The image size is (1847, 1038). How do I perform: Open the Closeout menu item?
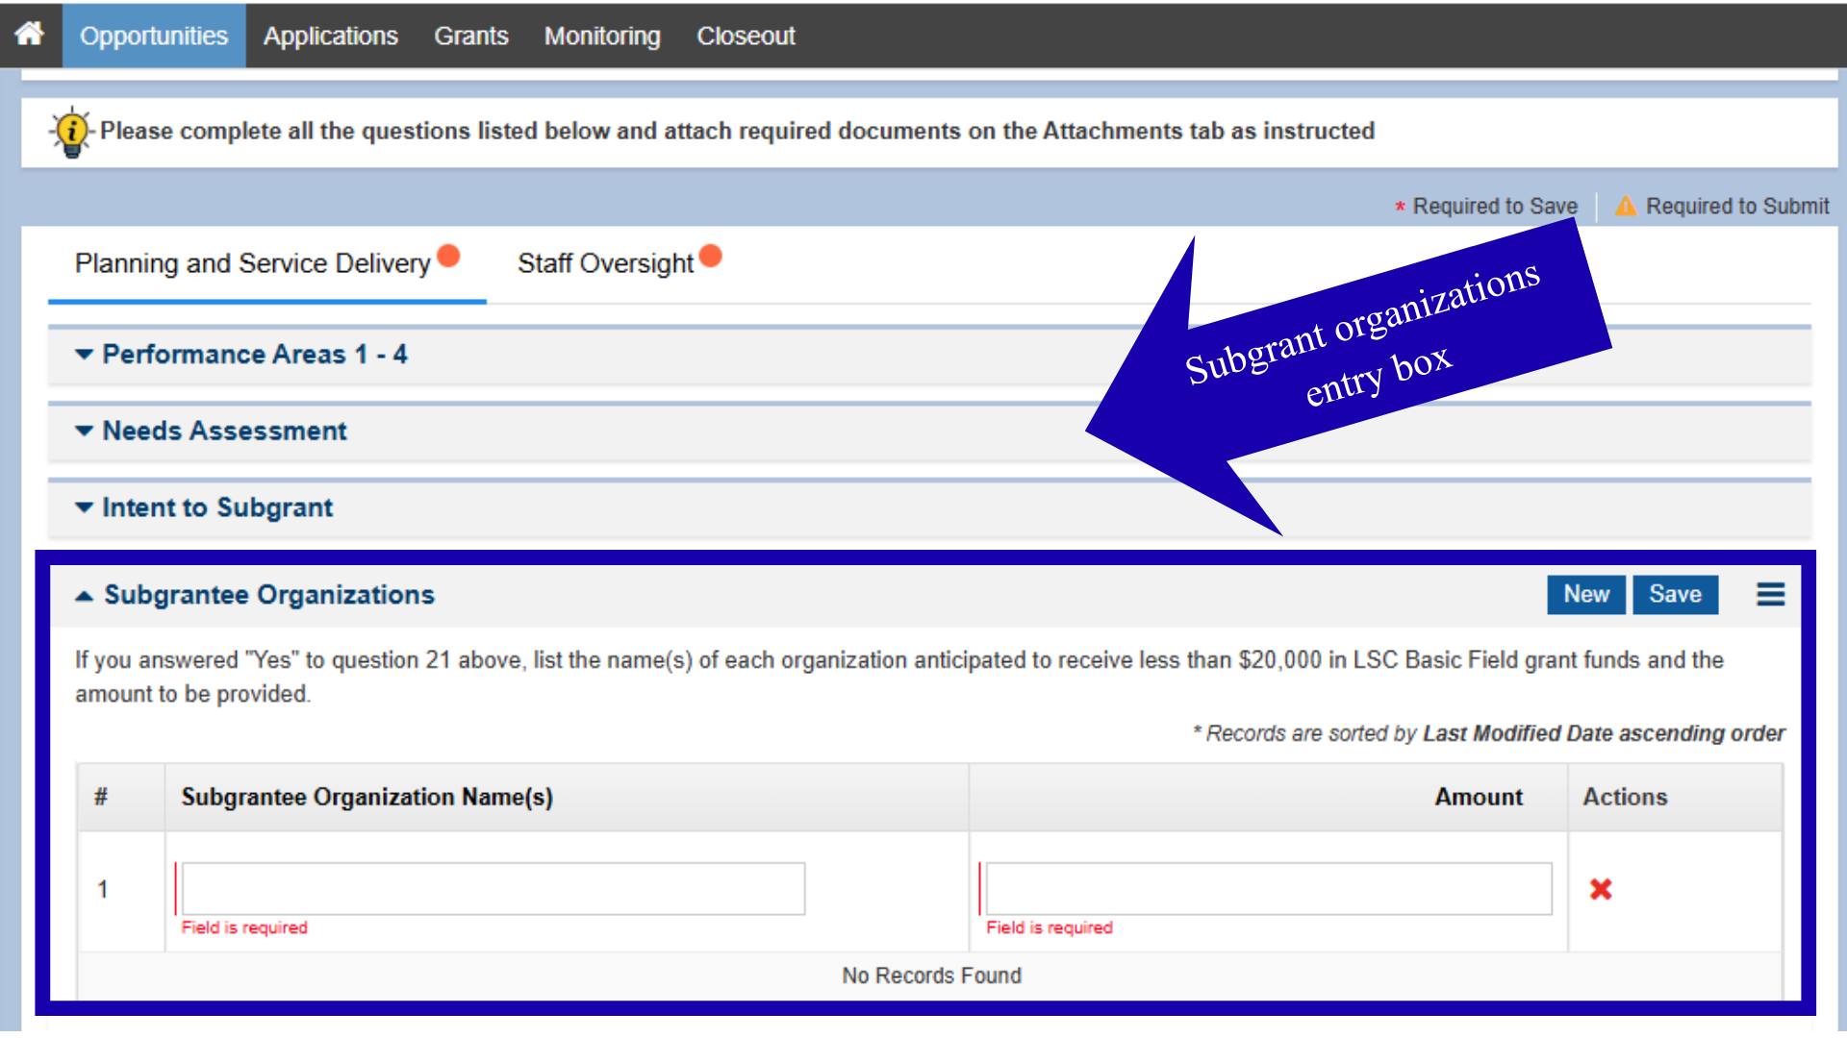point(746,36)
